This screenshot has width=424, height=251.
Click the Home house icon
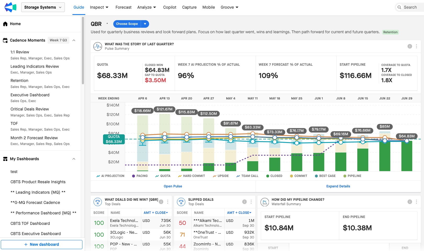(5, 24)
